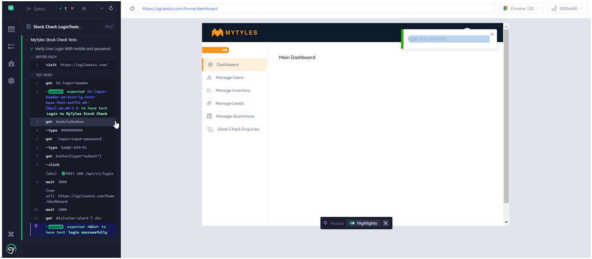Select the visit https://agileatoz.com/ command
Viewport: 592px width, 259px height.
(x=73, y=65)
